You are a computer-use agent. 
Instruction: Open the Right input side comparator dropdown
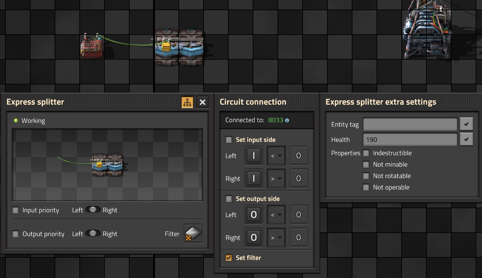[276, 178]
